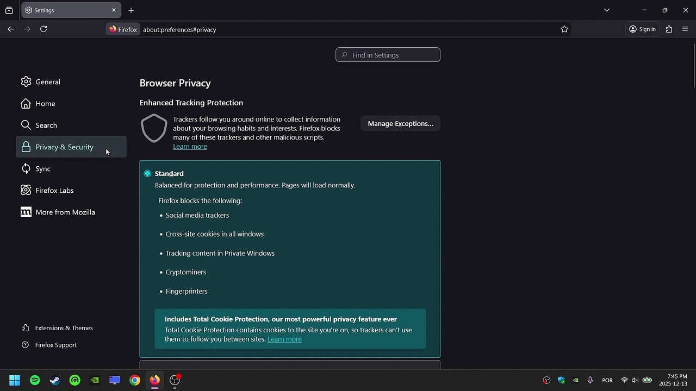Open the NVIDIA app in taskbar
This screenshot has height=391, width=696.
(x=95, y=380)
